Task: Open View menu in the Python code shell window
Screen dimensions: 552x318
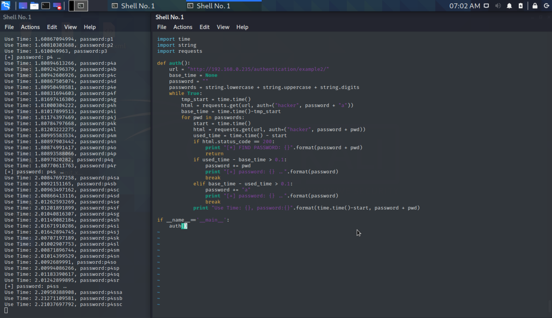Action: point(223,27)
